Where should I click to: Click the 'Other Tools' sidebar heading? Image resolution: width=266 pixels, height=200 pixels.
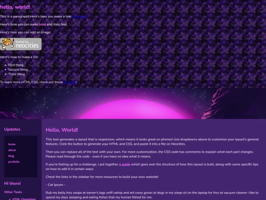[x=13, y=192]
